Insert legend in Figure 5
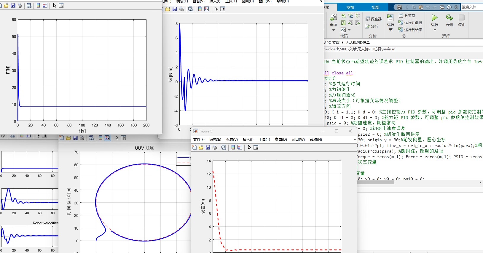The width and height of the screenshot is (483, 253). [240, 147]
